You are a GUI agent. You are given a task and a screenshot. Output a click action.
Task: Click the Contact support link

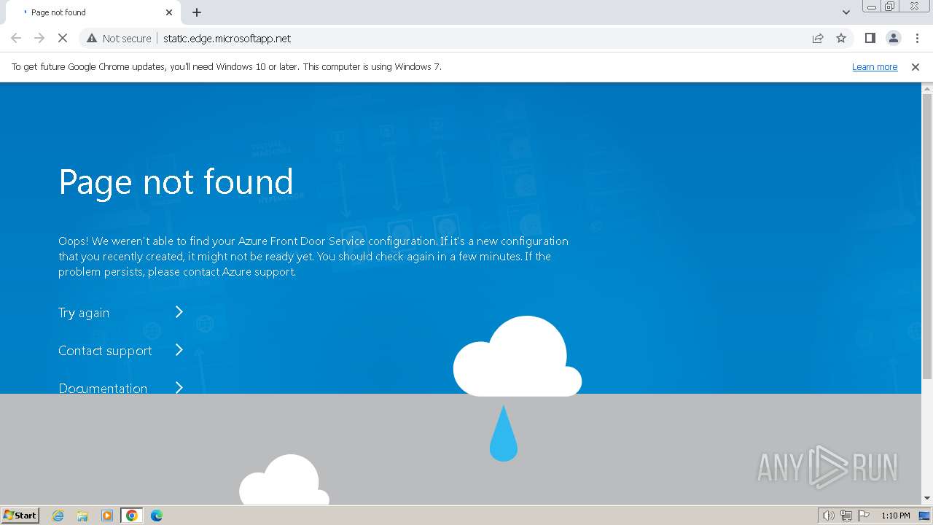tap(105, 351)
